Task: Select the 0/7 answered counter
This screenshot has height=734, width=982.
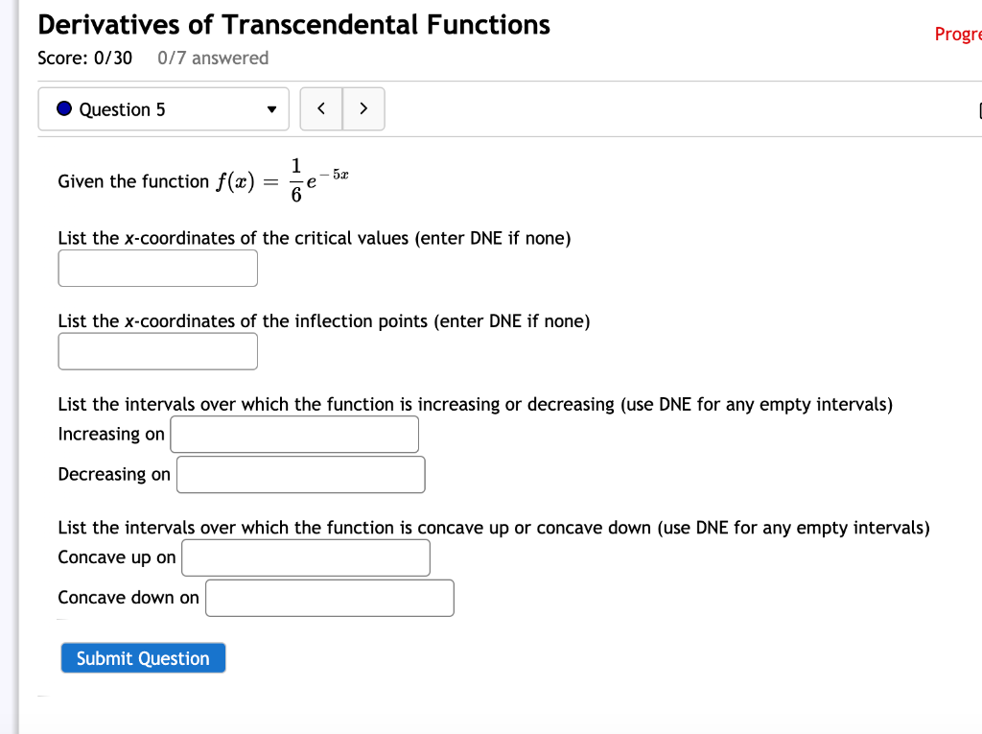Action: [x=212, y=58]
